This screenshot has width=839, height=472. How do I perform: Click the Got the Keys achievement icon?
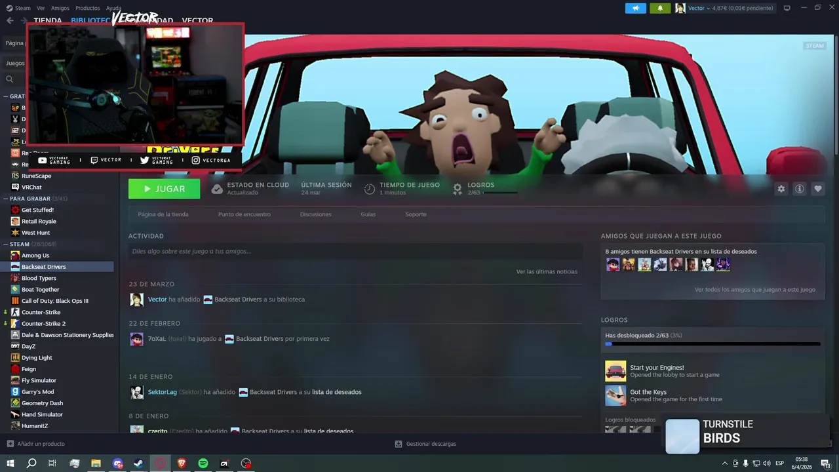(x=615, y=395)
